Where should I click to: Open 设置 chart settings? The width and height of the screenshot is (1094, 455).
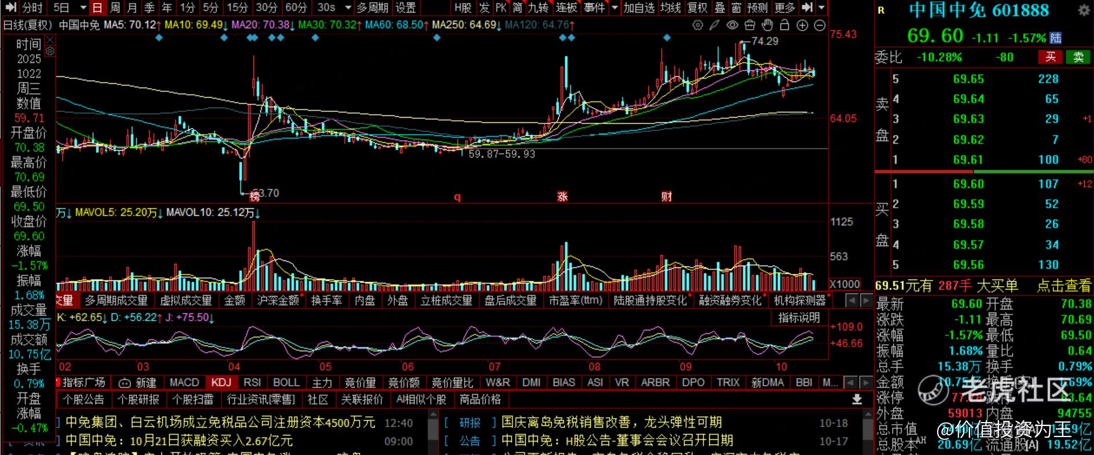coord(406,8)
